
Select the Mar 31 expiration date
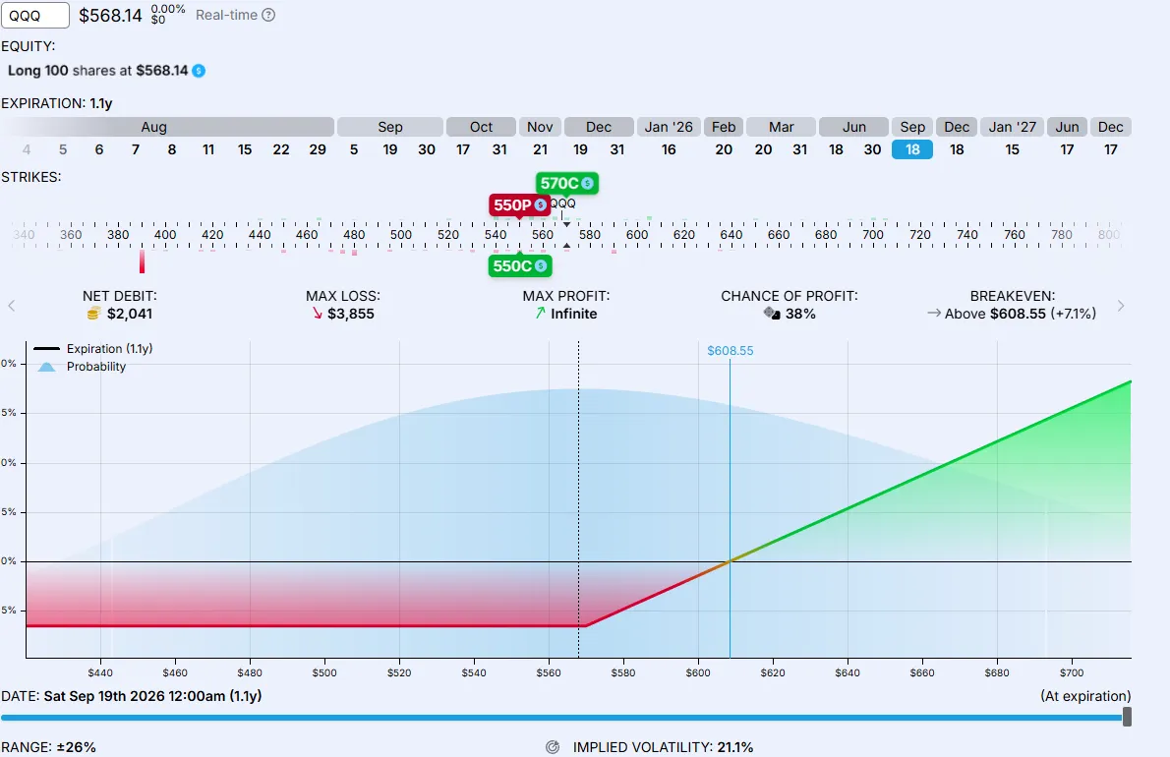(x=800, y=149)
